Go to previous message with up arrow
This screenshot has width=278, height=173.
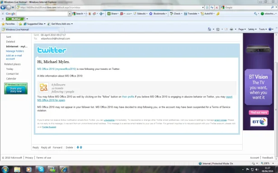pyautogui.click(x=81, y=147)
